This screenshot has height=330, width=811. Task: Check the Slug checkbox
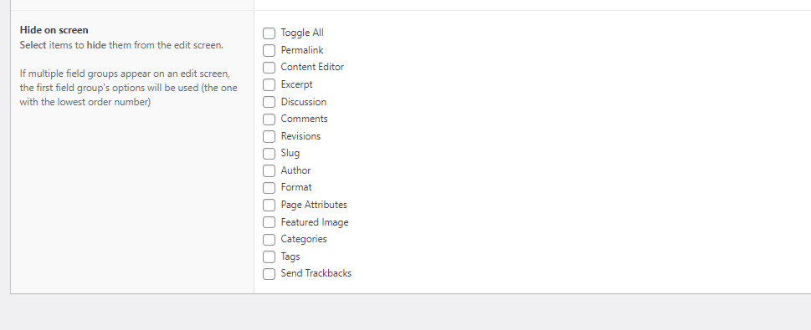[269, 154]
